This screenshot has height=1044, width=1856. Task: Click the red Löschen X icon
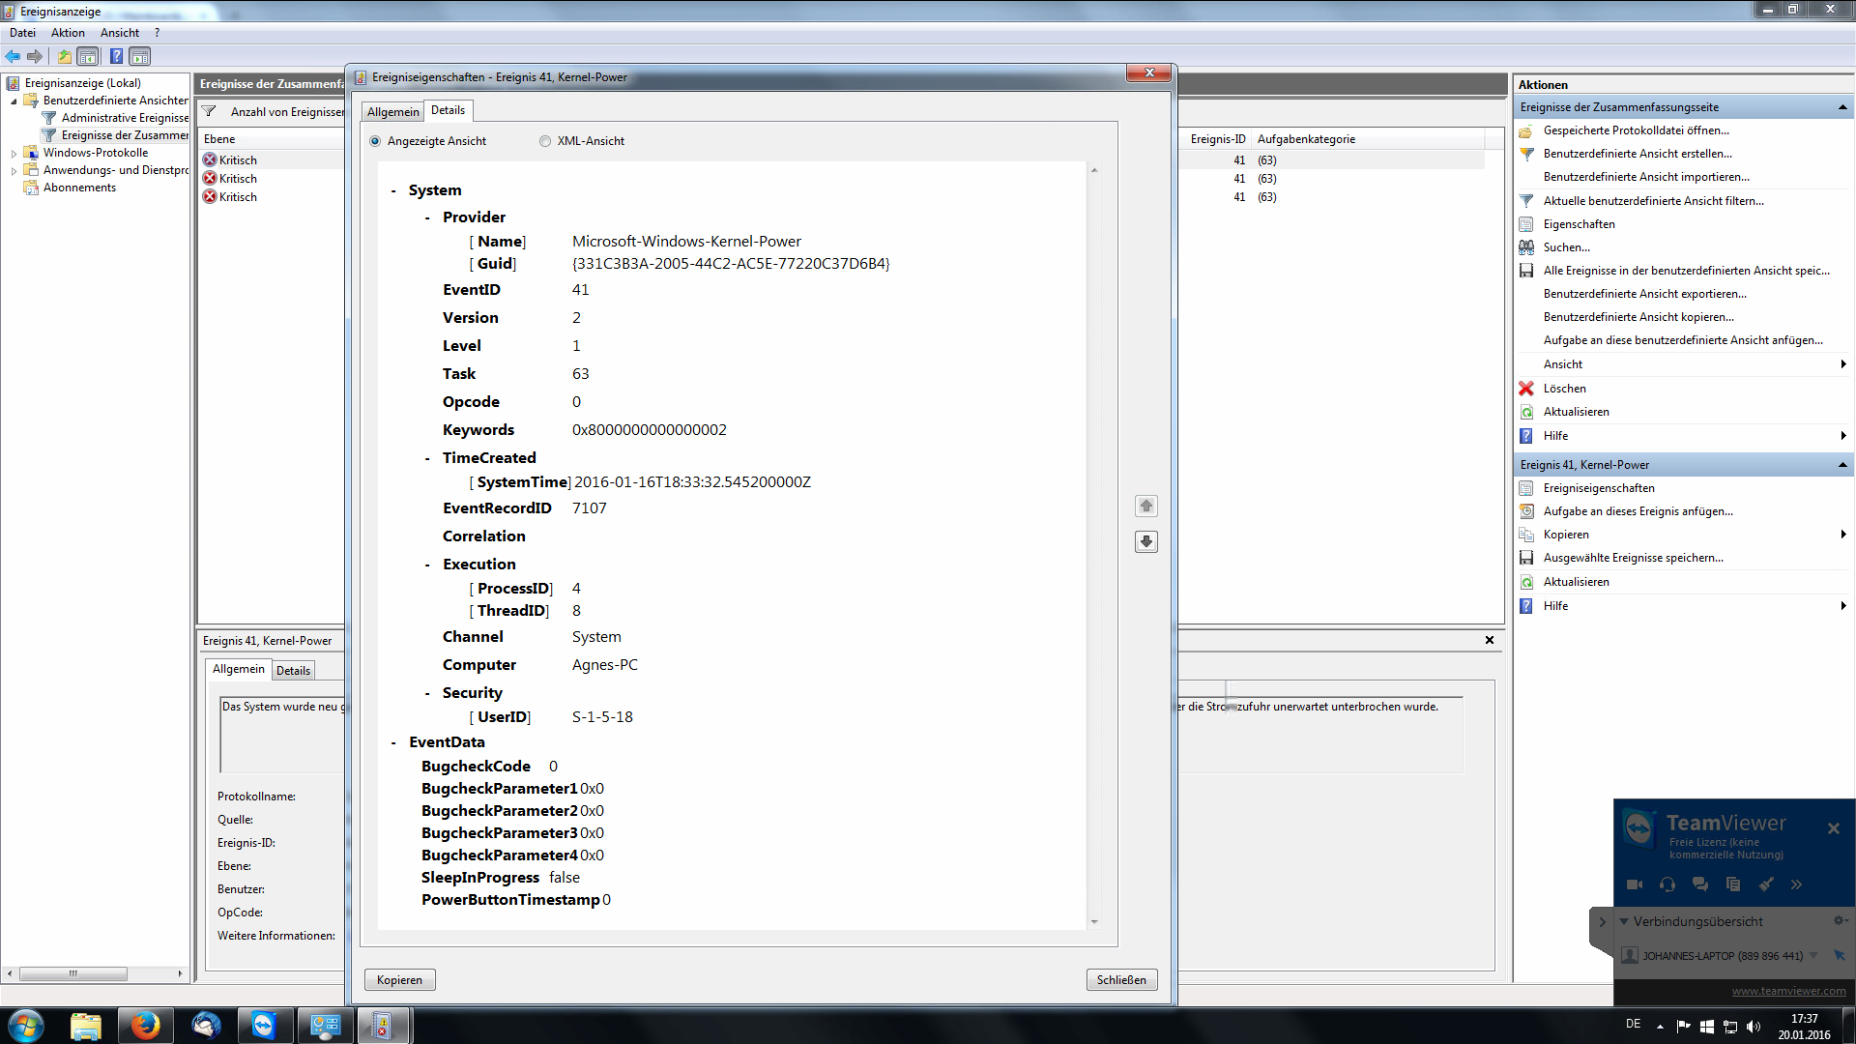pos(1526,389)
